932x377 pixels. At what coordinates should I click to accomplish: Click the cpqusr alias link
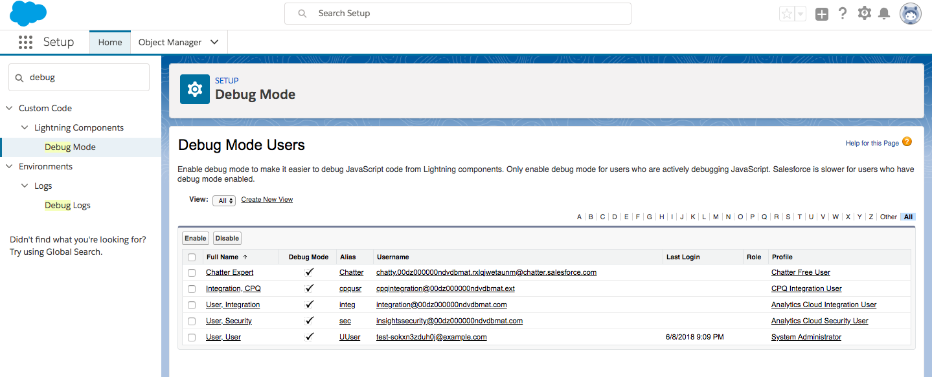click(x=350, y=288)
